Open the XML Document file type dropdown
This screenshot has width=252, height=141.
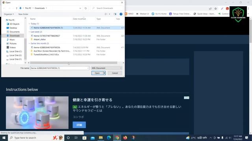107,68
